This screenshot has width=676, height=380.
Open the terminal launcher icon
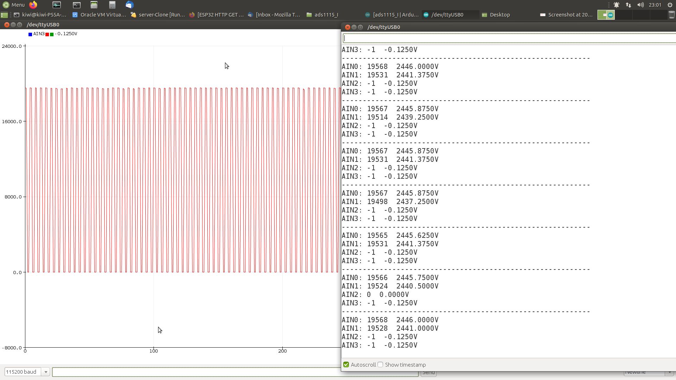point(76,5)
